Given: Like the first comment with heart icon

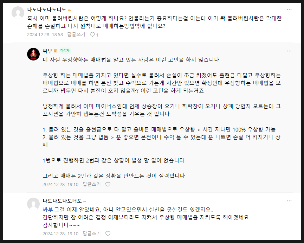Looking at the screenshot, I should (x=92, y=34).
